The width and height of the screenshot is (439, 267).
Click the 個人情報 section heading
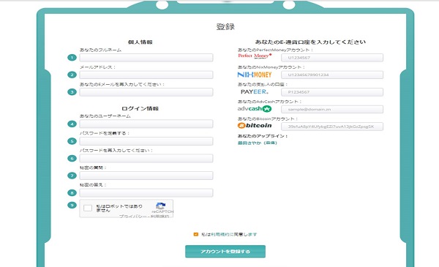click(x=140, y=42)
